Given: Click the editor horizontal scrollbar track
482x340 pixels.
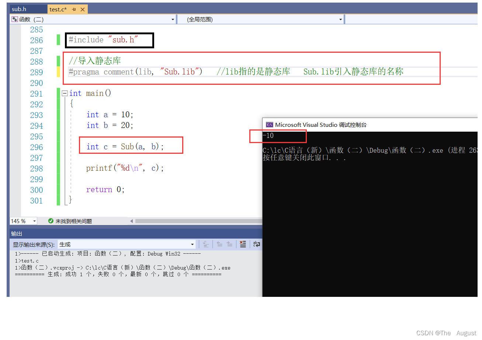Looking at the screenshot, I should (x=198, y=221).
